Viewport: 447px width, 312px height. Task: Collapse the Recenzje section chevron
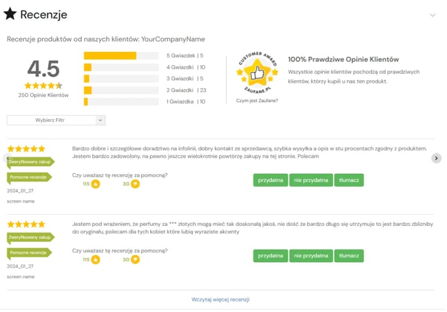[434, 14]
